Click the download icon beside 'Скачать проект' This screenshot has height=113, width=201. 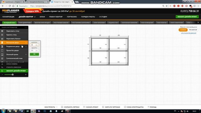tap(84, 107)
